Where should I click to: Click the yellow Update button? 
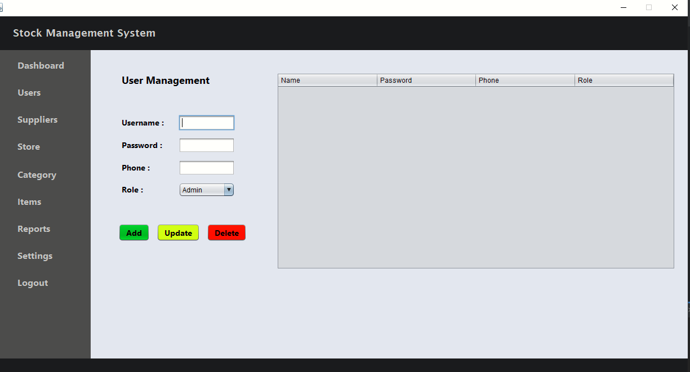tap(178, 233)
